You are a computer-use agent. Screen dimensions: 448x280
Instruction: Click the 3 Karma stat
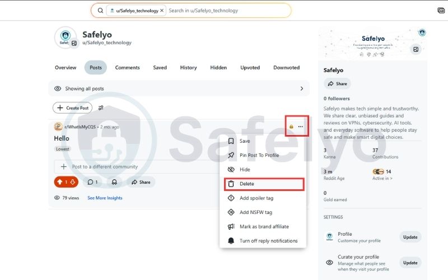329,153
